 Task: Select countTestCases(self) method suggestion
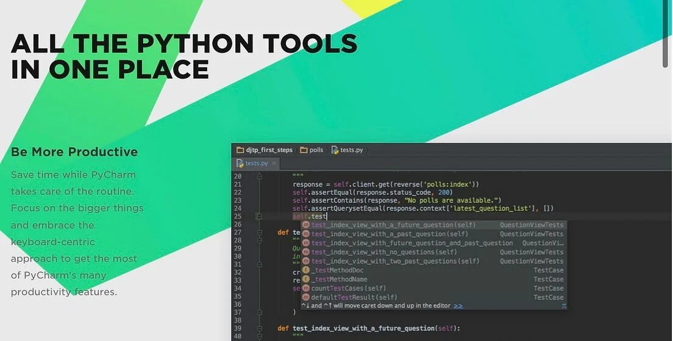(433, 288)
